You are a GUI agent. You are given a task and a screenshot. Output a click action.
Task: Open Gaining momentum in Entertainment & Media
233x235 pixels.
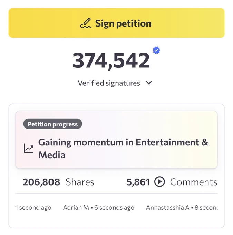[x=123, y=149]
